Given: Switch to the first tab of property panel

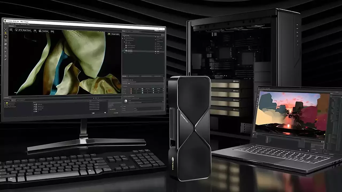Looking at the screenshot, I should point(125,76).
